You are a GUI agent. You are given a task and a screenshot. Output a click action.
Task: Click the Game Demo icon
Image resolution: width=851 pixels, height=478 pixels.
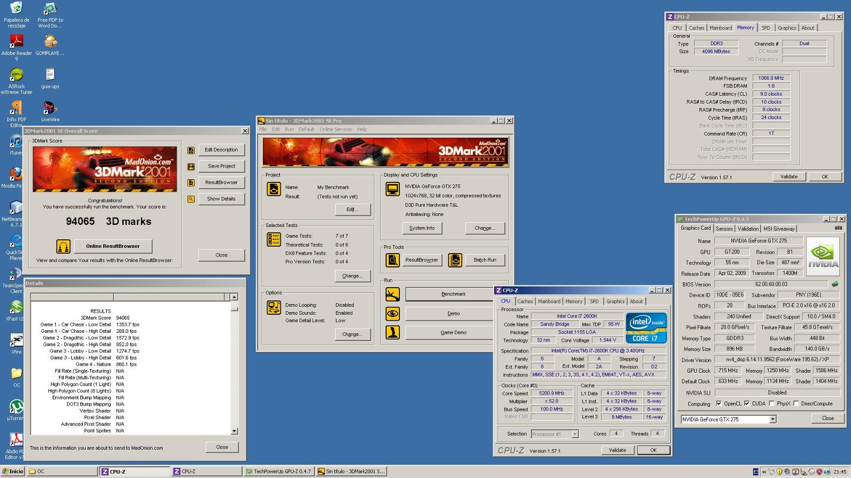pos(393,333)
